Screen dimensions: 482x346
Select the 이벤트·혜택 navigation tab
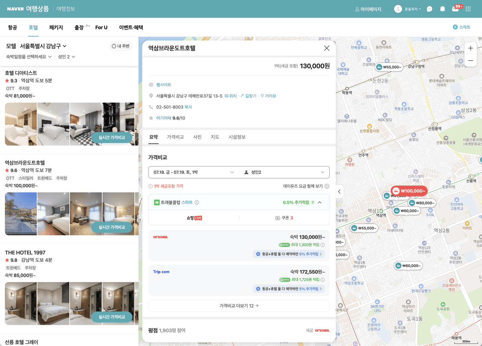[131, 27]
